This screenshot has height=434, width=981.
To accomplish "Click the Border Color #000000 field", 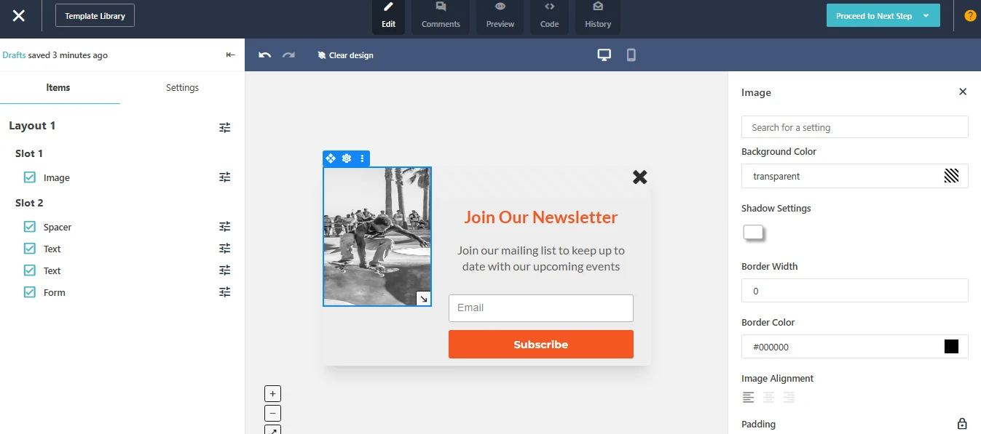I will click(855, 347).
